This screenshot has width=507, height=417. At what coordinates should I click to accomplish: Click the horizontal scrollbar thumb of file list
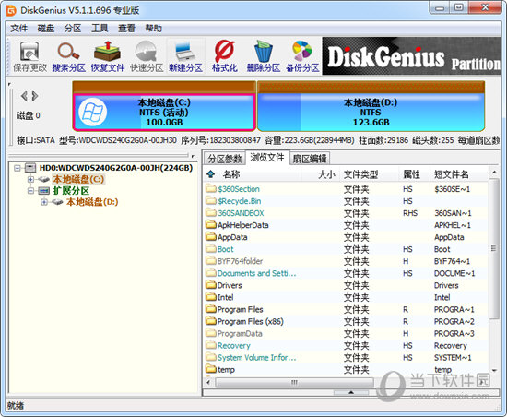pyautogui.click(x=294, y=383)
